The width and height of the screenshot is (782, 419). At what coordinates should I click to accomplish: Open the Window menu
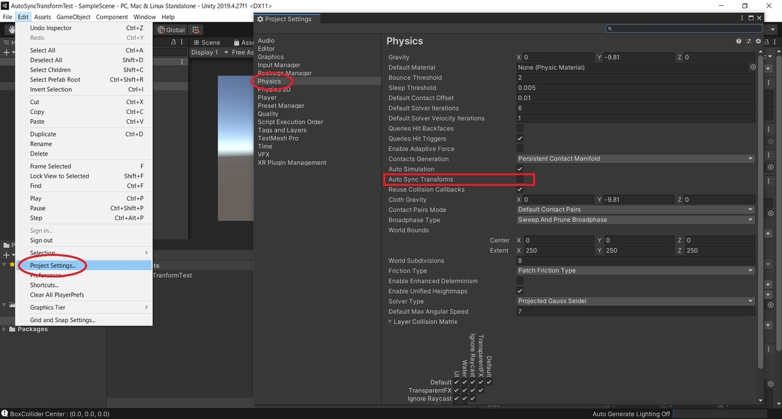pos(144,17)
